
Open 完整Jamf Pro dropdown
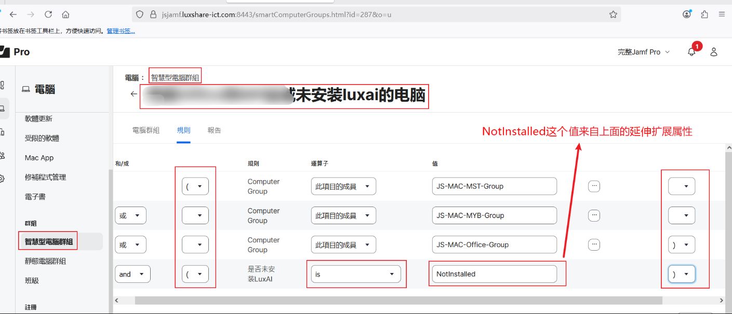[643, 52]
